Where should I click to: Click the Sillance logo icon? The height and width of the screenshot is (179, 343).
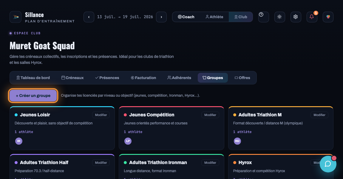[16, 17]
